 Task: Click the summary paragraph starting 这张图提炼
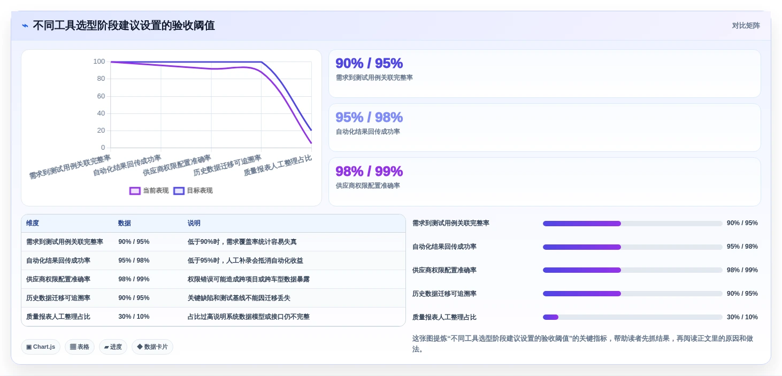point(582,344)
